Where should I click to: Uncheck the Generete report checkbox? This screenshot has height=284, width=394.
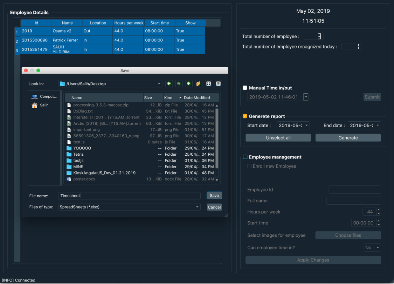[x=245, y=116]
